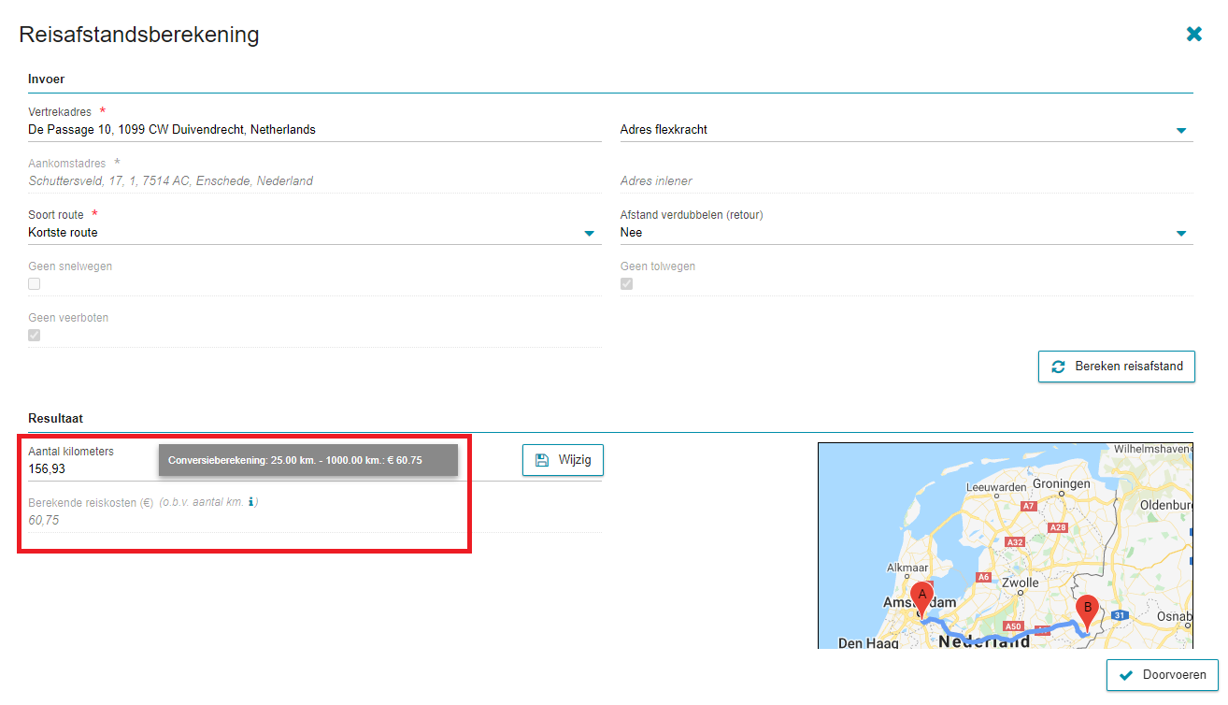Click the A7 road badge on the map

coord(1029,506)
